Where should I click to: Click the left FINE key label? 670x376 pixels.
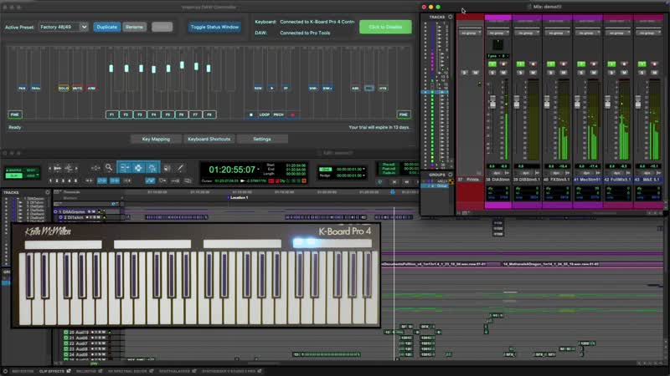click(x=15, y=114)
